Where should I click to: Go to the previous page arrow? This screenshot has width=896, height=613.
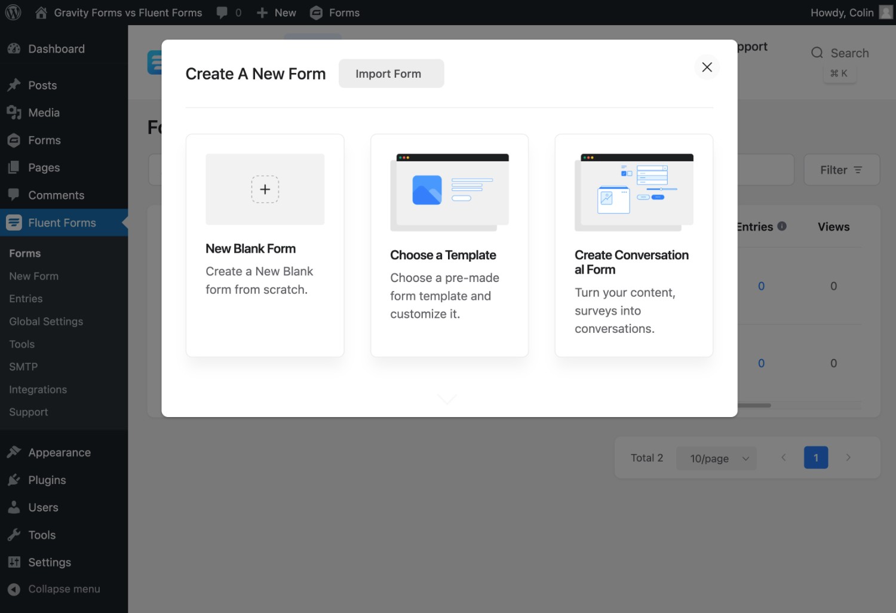tap(783, 458)
